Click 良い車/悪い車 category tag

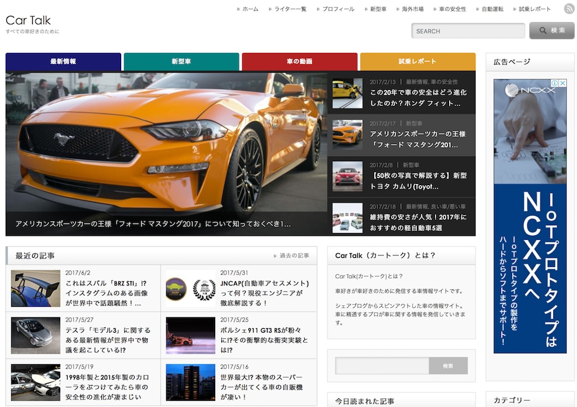click(x=448, y=207)
